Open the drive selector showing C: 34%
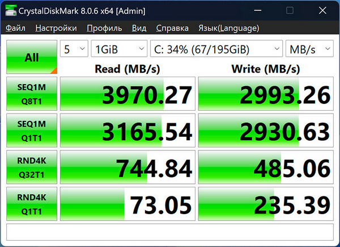 pyautogui.click(x=215, y=49)
